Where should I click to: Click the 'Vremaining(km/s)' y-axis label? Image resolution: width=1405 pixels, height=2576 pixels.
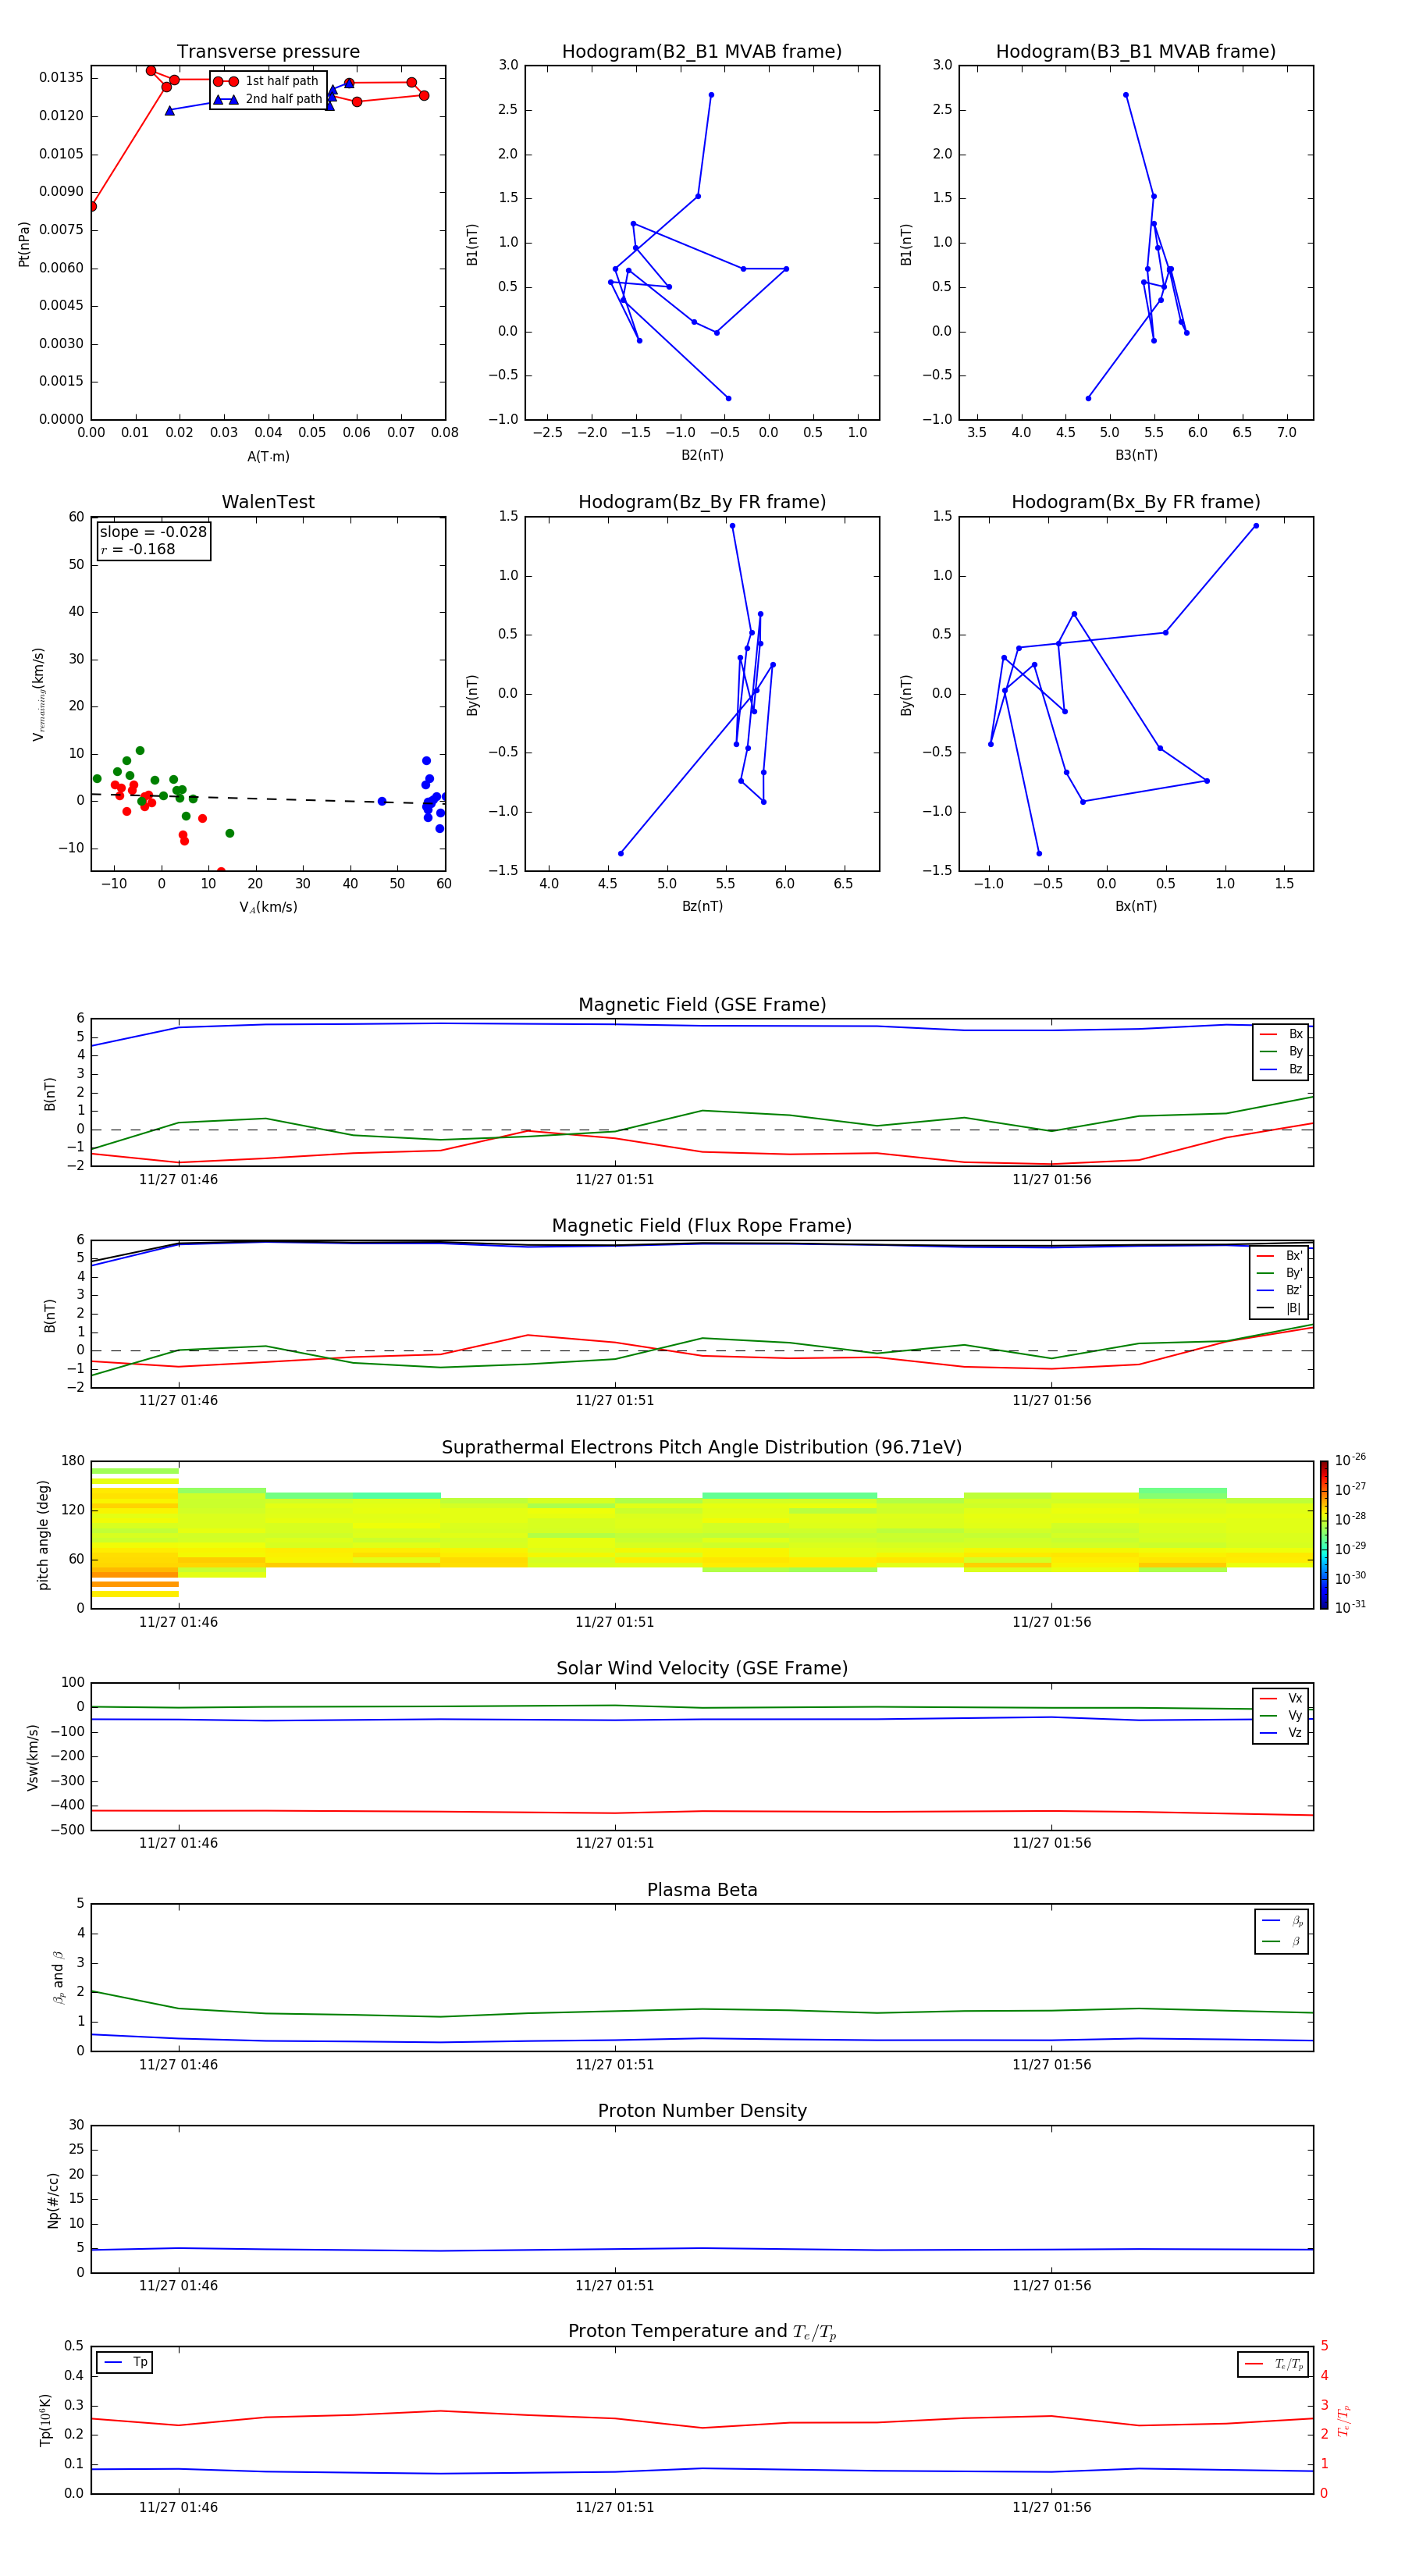tap(38, 694)
